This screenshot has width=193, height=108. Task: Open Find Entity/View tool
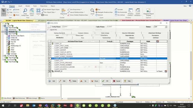point(25,12)
